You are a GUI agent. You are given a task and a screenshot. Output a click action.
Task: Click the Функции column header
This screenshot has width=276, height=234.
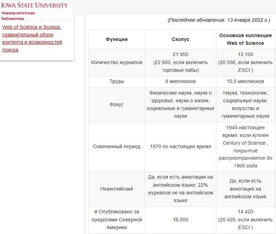click(117, 39)
